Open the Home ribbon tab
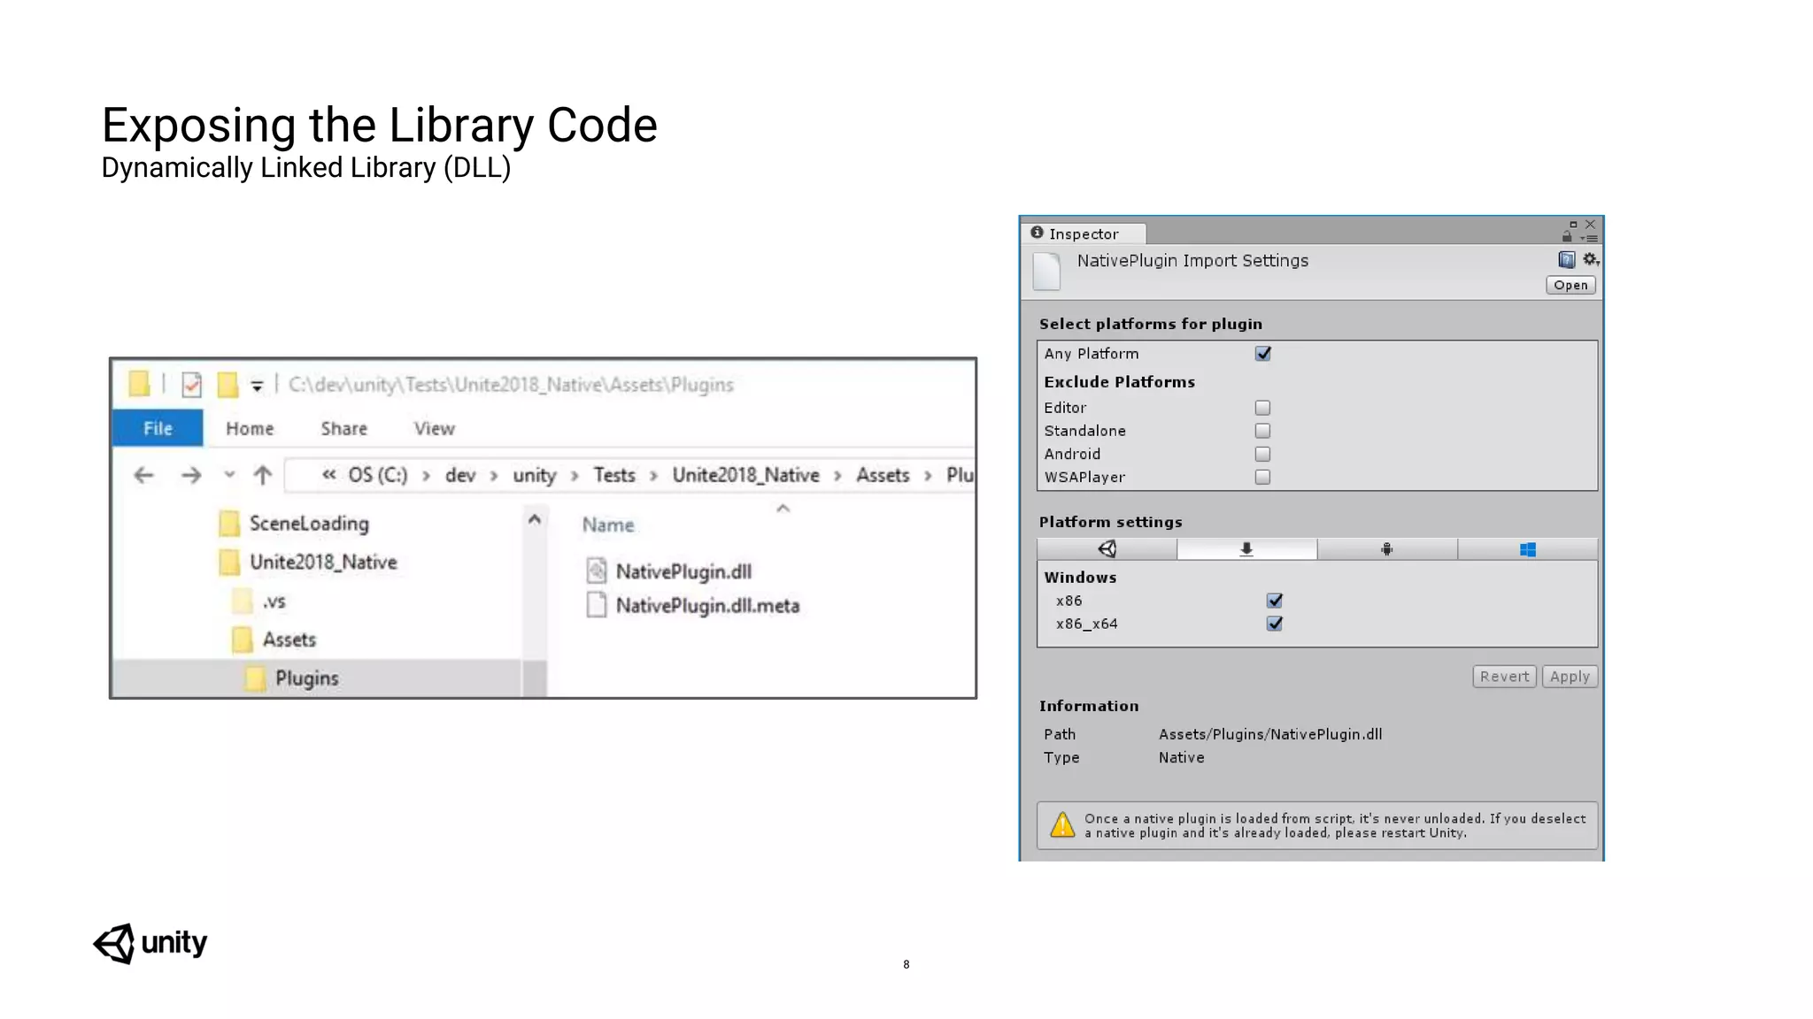 (250, 428)
